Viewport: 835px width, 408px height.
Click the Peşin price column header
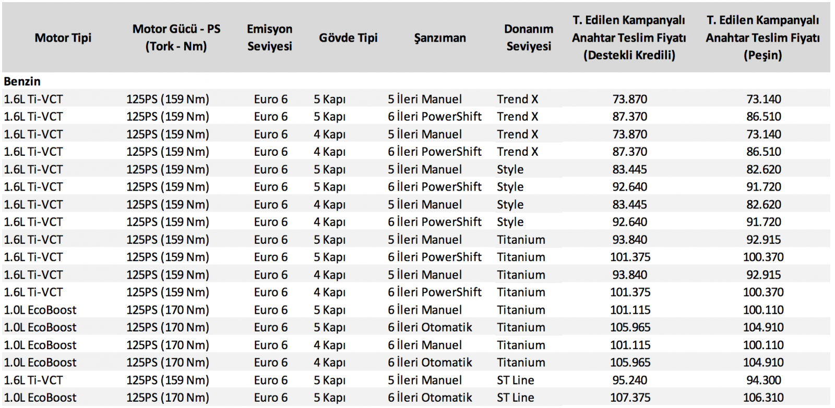[763, 38]
